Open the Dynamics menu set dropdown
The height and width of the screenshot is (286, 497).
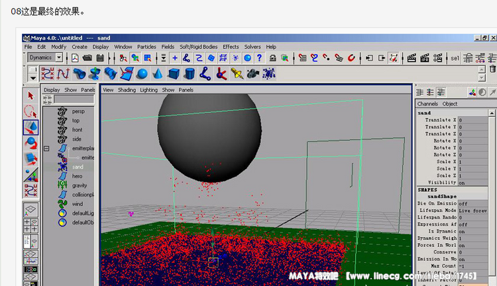pos(59,57)
